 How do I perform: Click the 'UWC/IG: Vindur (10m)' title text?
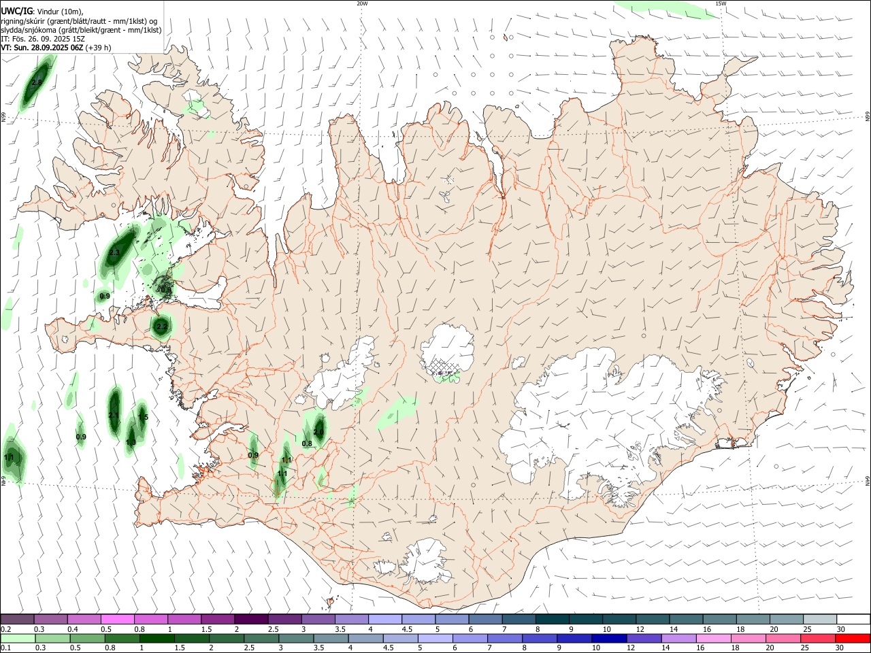pos(42,12)
